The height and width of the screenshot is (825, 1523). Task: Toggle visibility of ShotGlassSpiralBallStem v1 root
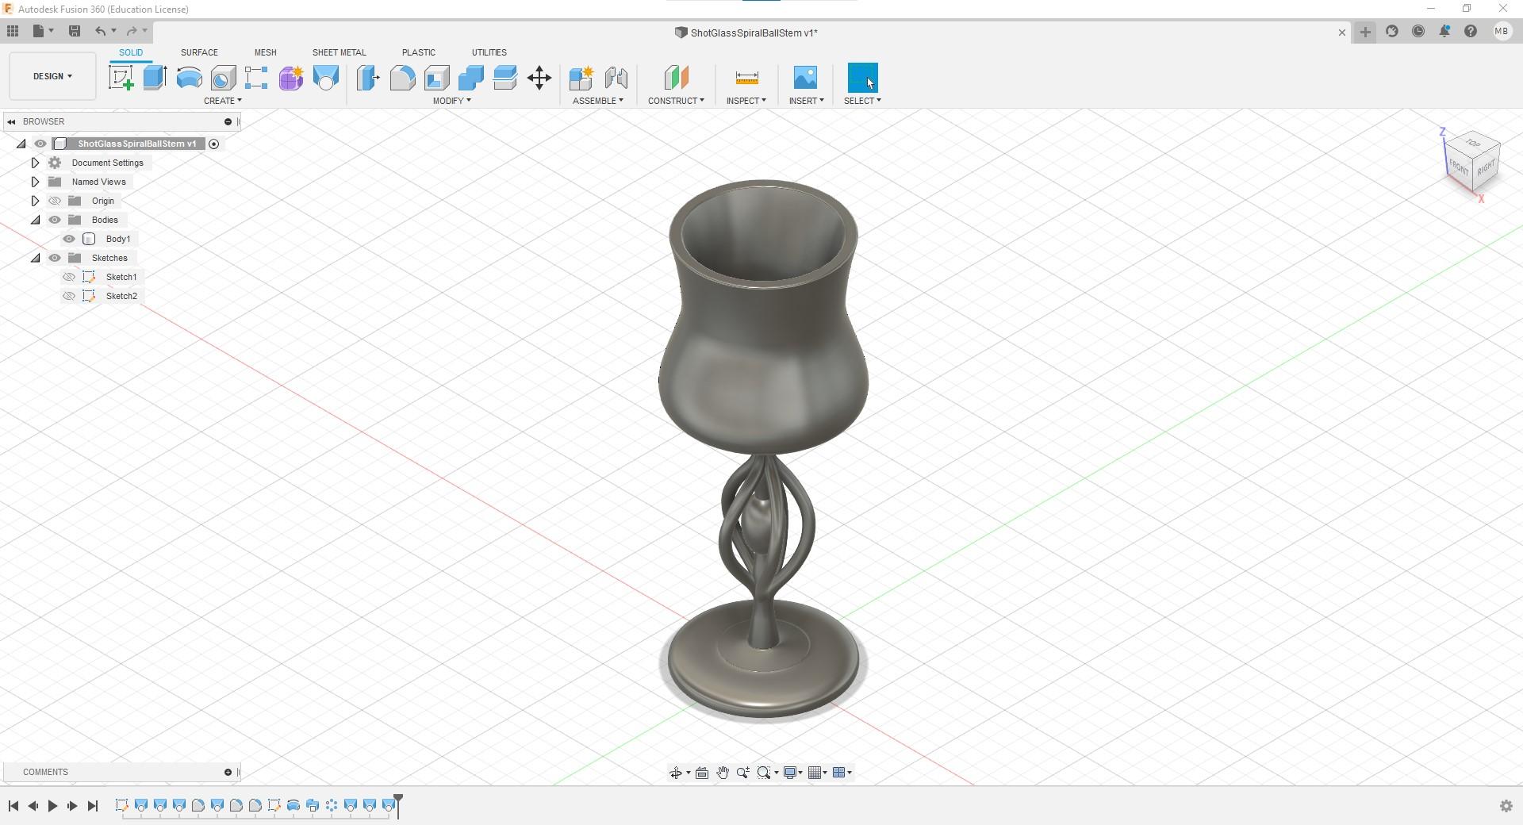coord(40,144)
